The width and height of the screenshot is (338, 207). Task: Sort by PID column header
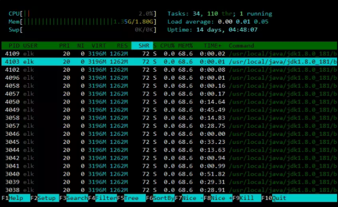(14, 46)
